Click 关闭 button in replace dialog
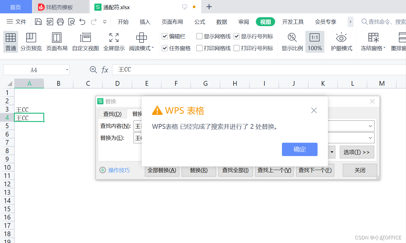 pos(360,170)
